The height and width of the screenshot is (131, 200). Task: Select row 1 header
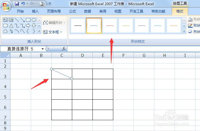5,61
